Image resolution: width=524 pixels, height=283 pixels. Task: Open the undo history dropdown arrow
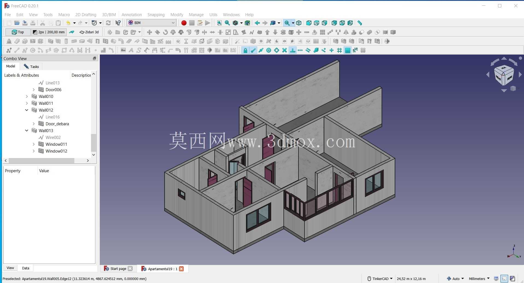[74, 23]
